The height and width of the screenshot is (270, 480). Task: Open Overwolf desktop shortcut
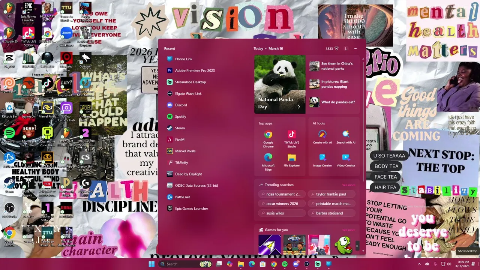[x=85, y=60]
